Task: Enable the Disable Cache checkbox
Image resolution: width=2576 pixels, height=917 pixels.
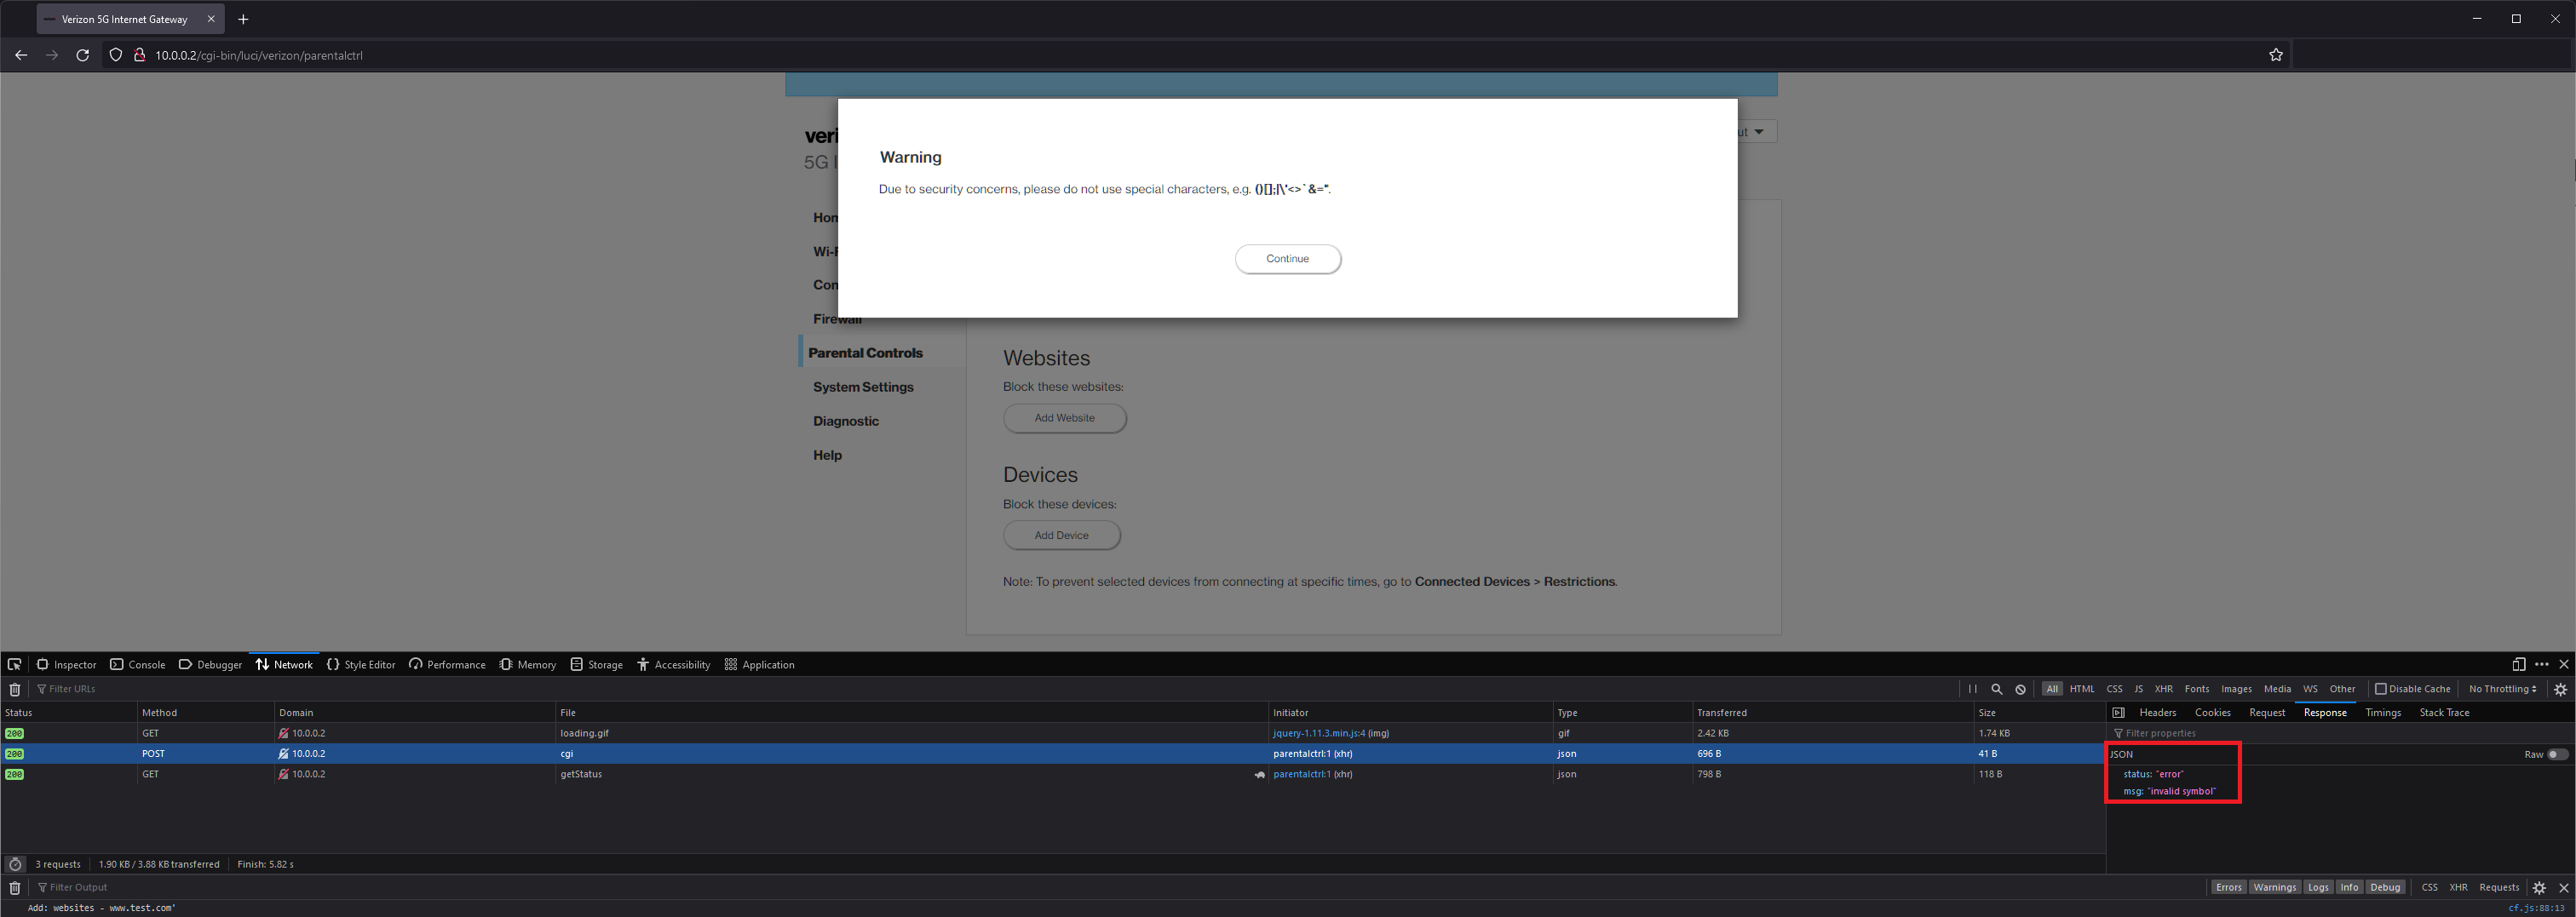Action: (x=2380, y=689)
